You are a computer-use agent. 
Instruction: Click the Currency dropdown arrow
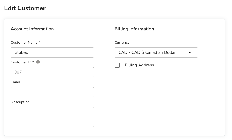pos(190,52)
